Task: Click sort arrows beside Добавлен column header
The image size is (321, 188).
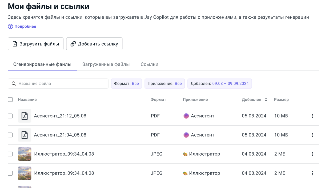Action: pyautogui.click(x=266, y=100)
